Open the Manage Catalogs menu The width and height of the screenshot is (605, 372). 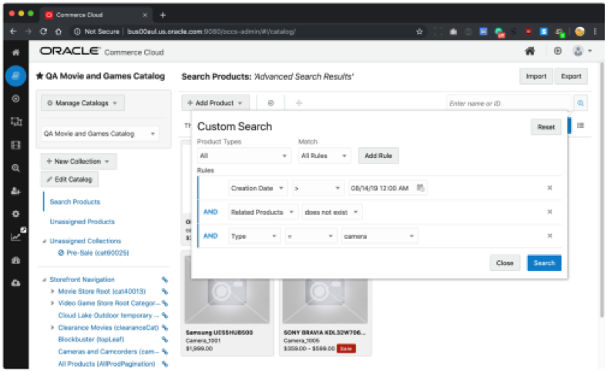point(82,103)
